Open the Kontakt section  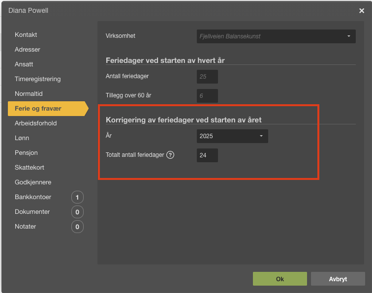[26, 34]
